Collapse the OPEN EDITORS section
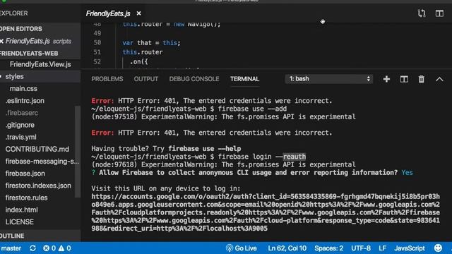The height and width of the screenshot is (254, 452). tap(21, 29)
